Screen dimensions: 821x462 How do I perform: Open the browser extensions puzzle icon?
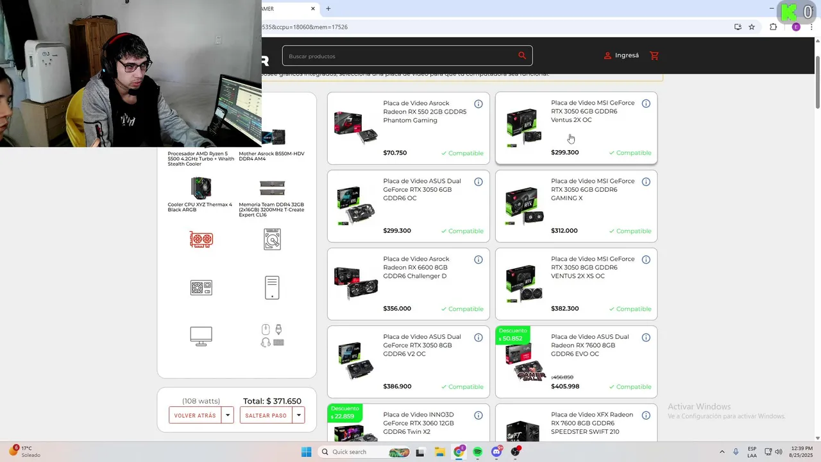pyautogui.click(x=773, y=27)
